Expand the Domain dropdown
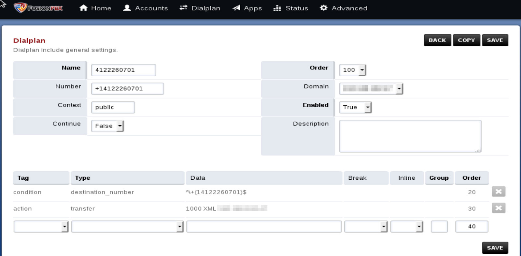The height and width of the screenshot is (256, 521). tap(371, 89)
